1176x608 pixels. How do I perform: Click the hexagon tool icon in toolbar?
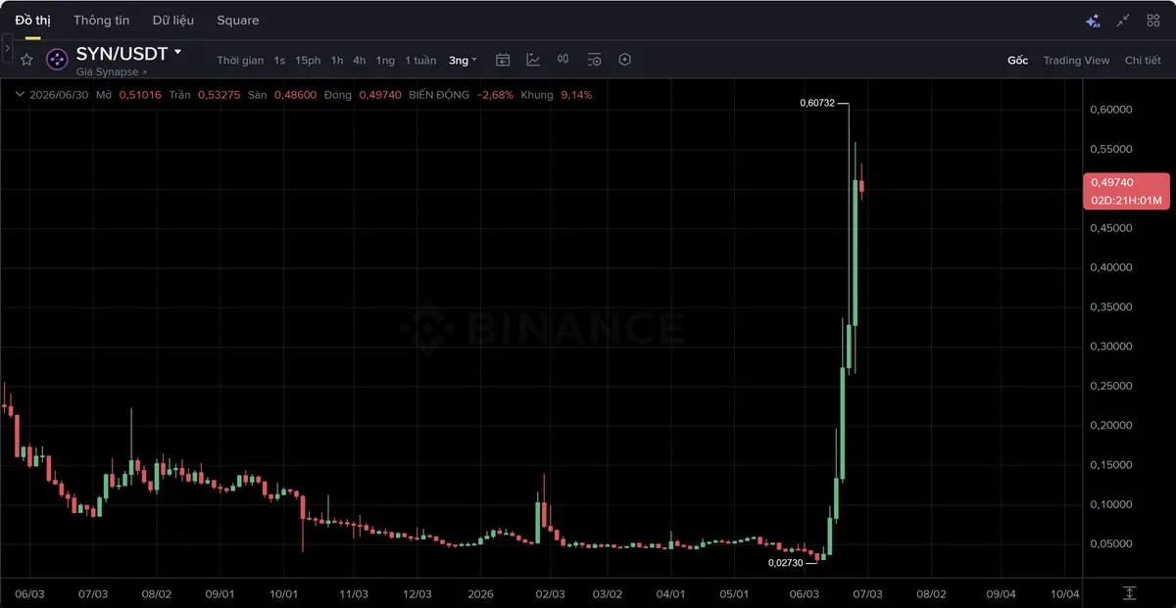(625, 60)
